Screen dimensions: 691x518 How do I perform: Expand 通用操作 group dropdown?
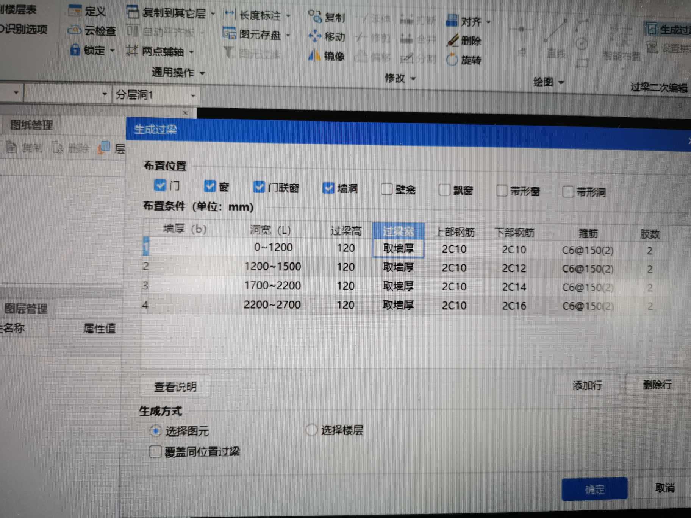pyautogui.click(x=202, y=73)
